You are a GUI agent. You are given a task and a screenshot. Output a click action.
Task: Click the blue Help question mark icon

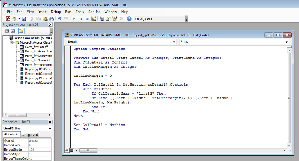pos(129,18)
